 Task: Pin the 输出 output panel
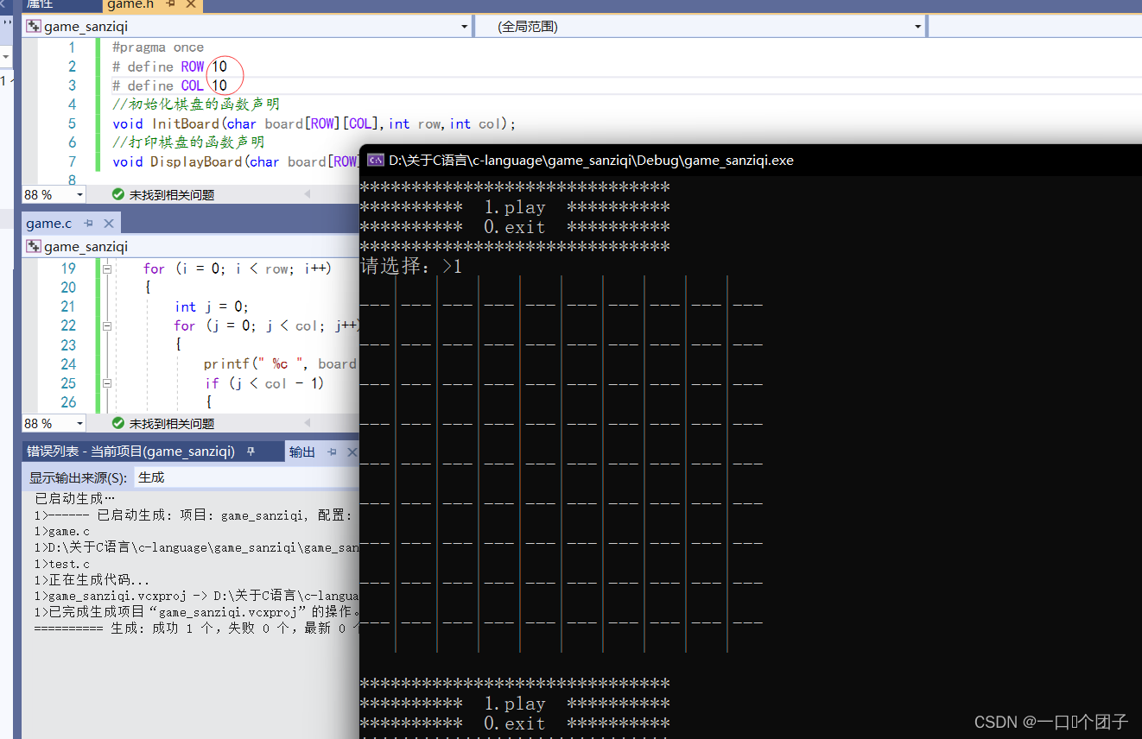click(333, 452)
